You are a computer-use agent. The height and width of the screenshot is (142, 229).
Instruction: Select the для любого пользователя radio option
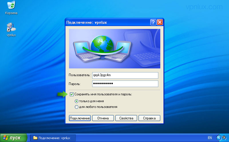[x=76, y=107]
